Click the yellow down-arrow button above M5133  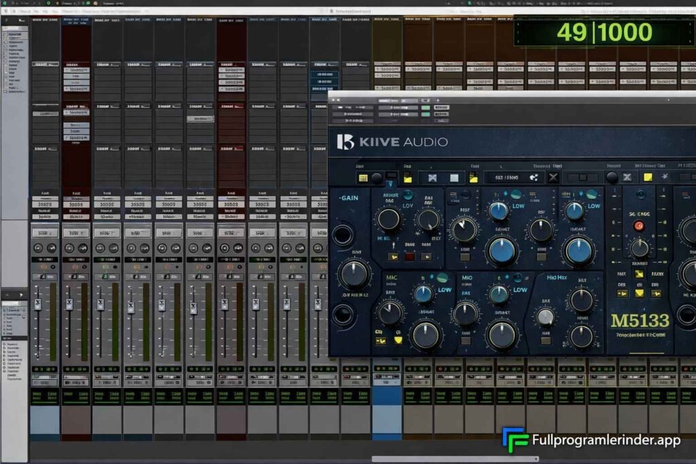(x=639, y=293)
